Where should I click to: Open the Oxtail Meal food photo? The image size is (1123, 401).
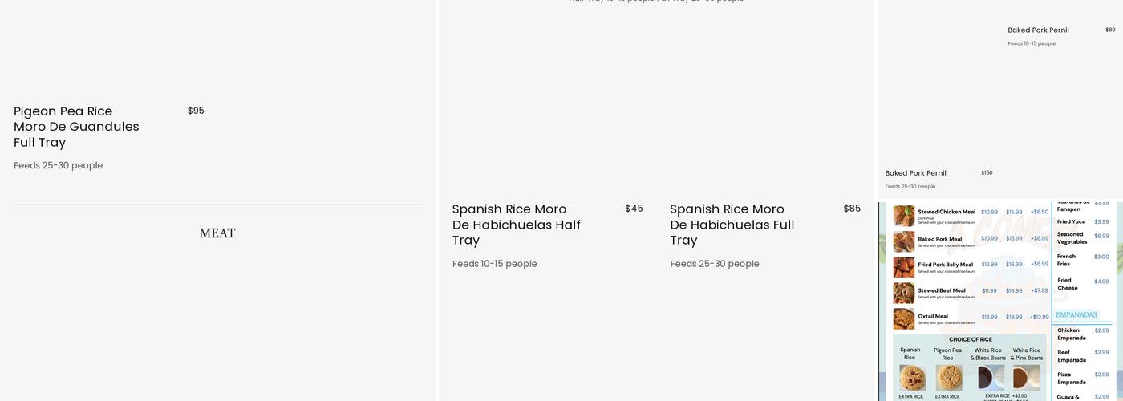904,318
